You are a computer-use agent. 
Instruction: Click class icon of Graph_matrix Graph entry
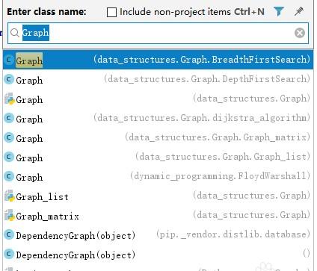9,137
